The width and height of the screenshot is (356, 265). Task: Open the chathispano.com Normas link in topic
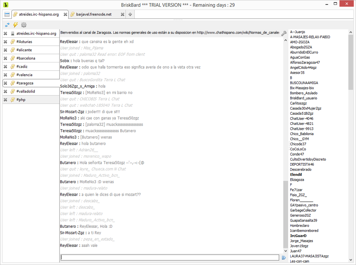(238, 32)
